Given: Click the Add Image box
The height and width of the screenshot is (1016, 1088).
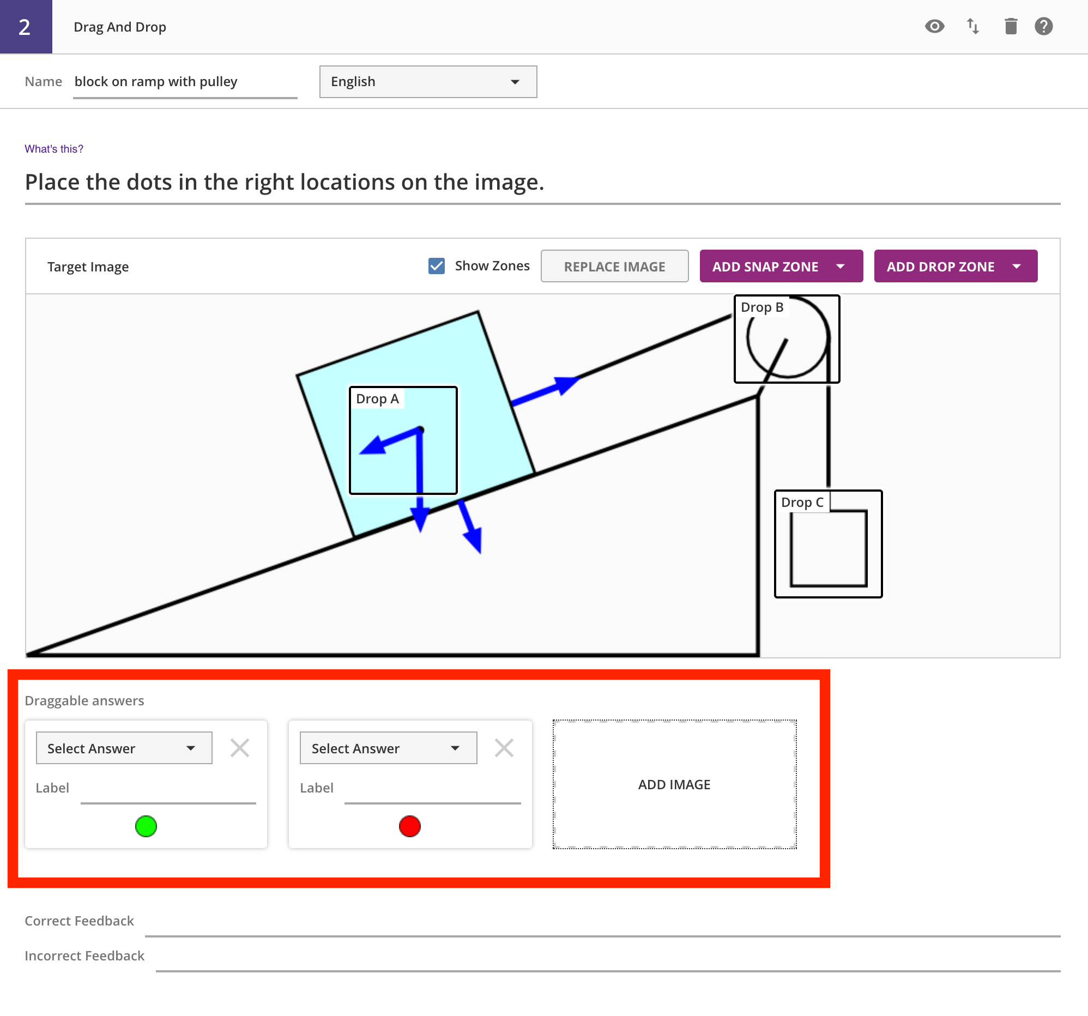Looking at the screenshot, I should pyautogui.click(x=674, y=784).
